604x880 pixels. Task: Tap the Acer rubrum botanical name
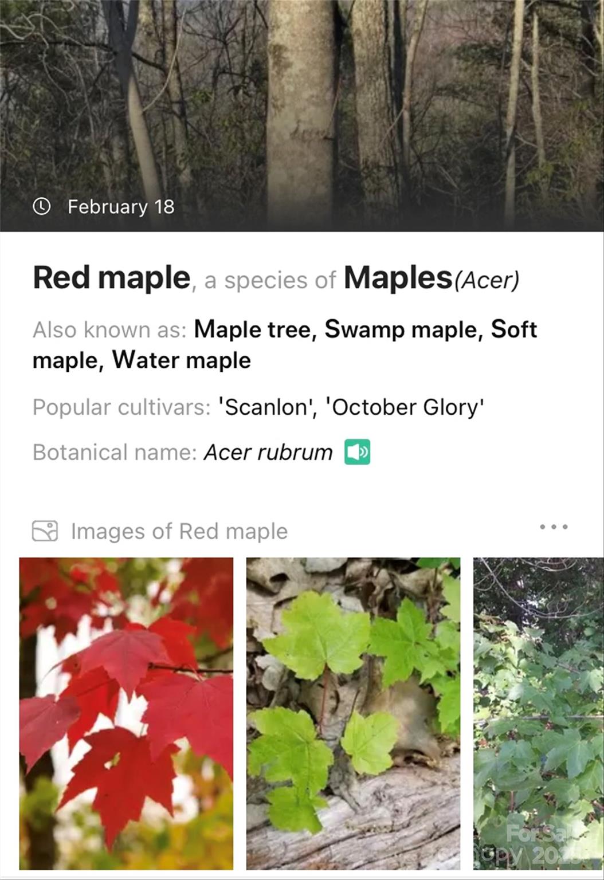click(268, 453)
